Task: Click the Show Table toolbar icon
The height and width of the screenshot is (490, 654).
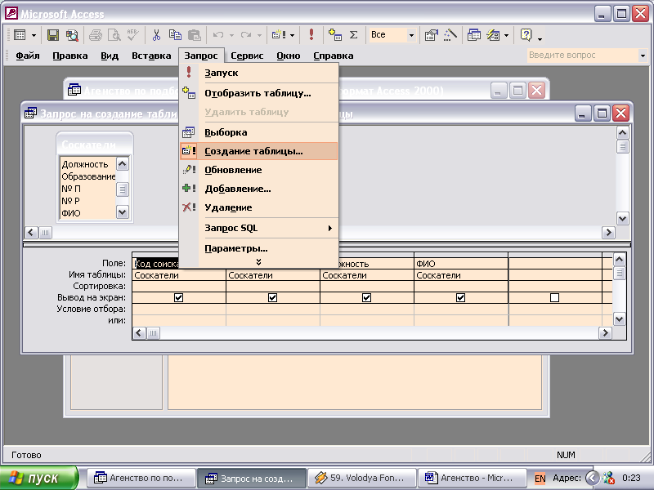Action: [x=335, y=35]
